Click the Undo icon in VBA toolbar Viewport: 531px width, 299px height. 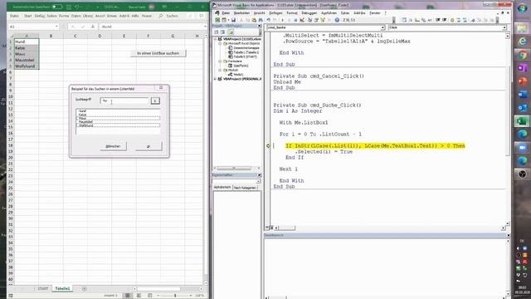269,20
